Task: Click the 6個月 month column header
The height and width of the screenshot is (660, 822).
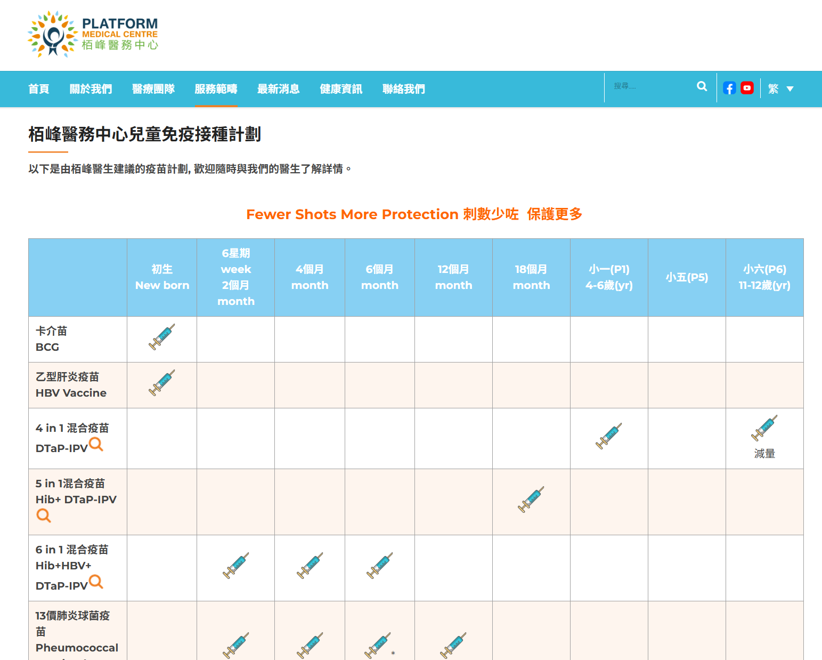Action: point(380,277)
